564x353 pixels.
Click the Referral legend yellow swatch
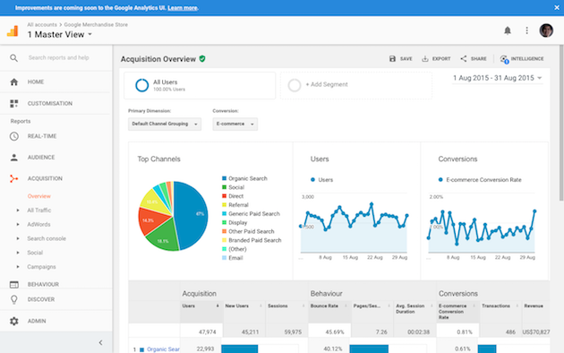224,205
